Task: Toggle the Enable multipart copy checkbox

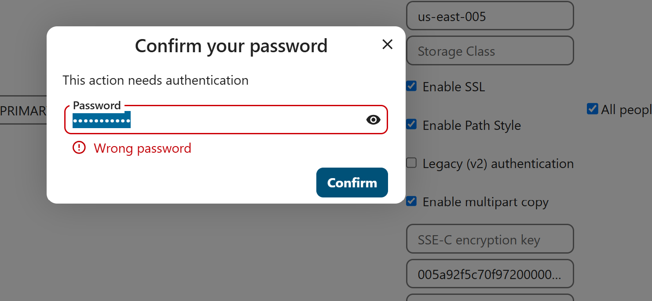Action: [x=411, y=201]
